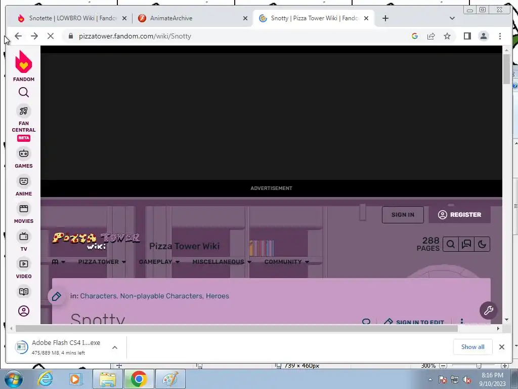Open the page more-options vertical dots
The image size is (518, 389).
(x=462, y=321)
